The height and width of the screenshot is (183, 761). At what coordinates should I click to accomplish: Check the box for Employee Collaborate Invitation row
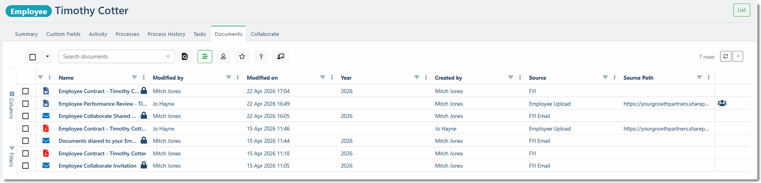(26, 166)
